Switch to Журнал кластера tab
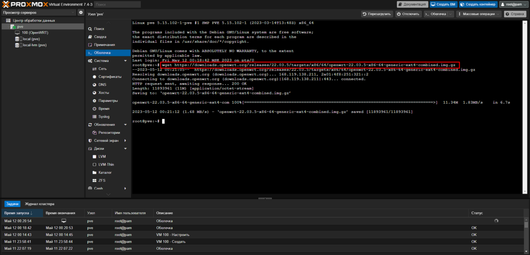 39,204
